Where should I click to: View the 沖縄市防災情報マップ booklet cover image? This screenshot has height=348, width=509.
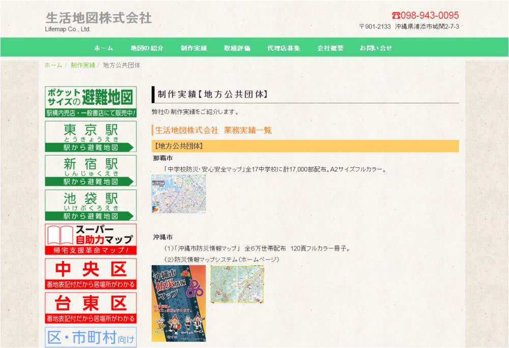178,303
